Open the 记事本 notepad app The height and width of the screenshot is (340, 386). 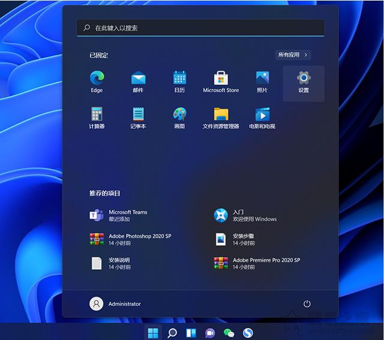tap(138, 118)
